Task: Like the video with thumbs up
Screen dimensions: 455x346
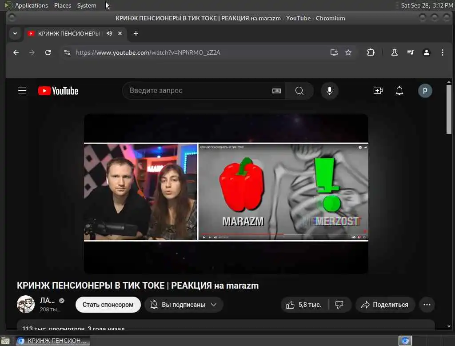Action: 304,305
